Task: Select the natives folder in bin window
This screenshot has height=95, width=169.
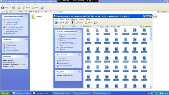Action: [36, 17]
